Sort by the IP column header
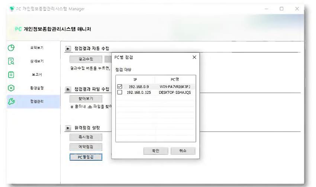316x187 pixels. [x=135, y=79]
